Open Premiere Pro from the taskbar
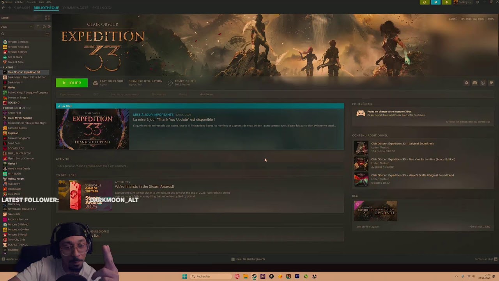The height and width of the screenshot is (281, 499). 297,276
